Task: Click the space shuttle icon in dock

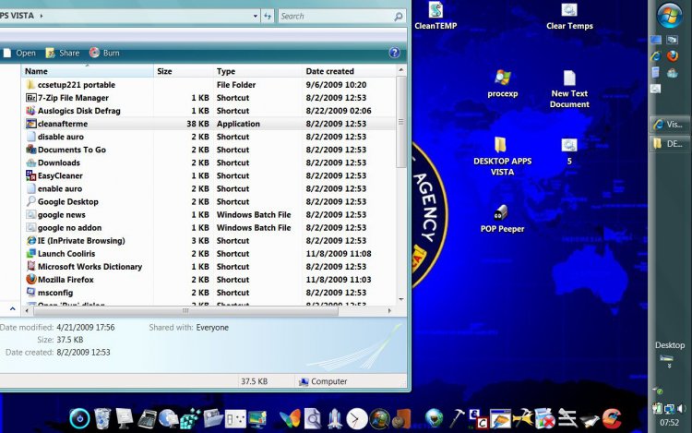Action: pos(335,418)
